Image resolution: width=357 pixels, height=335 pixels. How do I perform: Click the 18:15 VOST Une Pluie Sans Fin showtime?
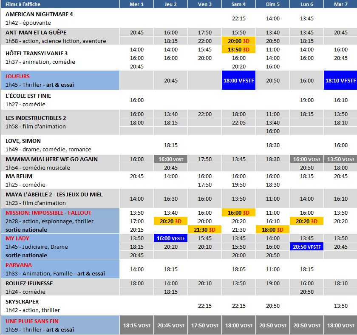tap(136, 325)
